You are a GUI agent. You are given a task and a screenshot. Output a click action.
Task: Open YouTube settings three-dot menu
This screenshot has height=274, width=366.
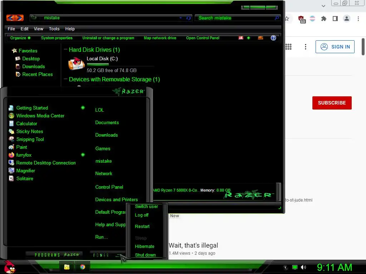[305, 47]
